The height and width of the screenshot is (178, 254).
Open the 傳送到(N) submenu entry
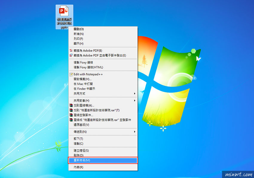(x=103, y=132)
